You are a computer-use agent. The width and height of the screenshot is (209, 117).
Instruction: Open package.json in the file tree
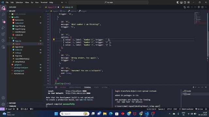click(19, 71)
